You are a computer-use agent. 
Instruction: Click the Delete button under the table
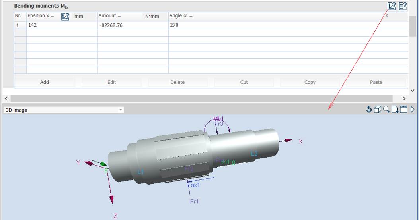[x=177, y=82]
